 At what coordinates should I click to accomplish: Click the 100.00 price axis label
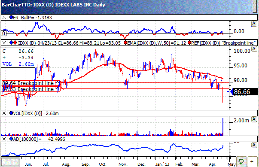point(242,51)
